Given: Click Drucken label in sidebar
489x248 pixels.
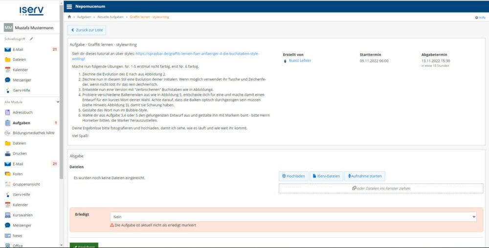Looking at the screenshot, I should pos(20,153).
